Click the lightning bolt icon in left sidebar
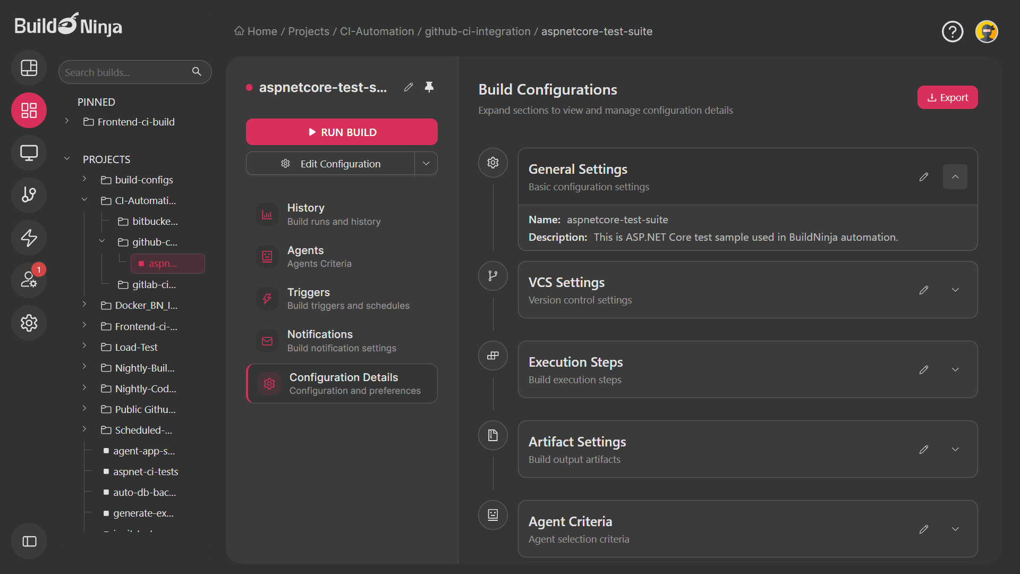The height and width of the screenshot is (574, 1020). [29, 238]
